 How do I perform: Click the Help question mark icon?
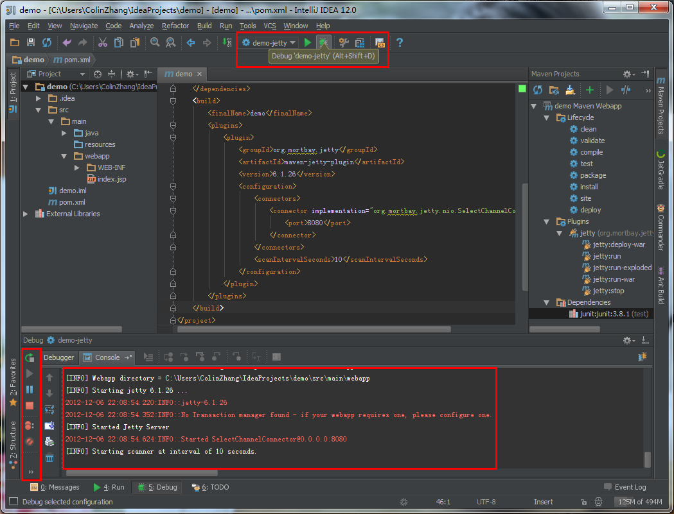point(400,42)
